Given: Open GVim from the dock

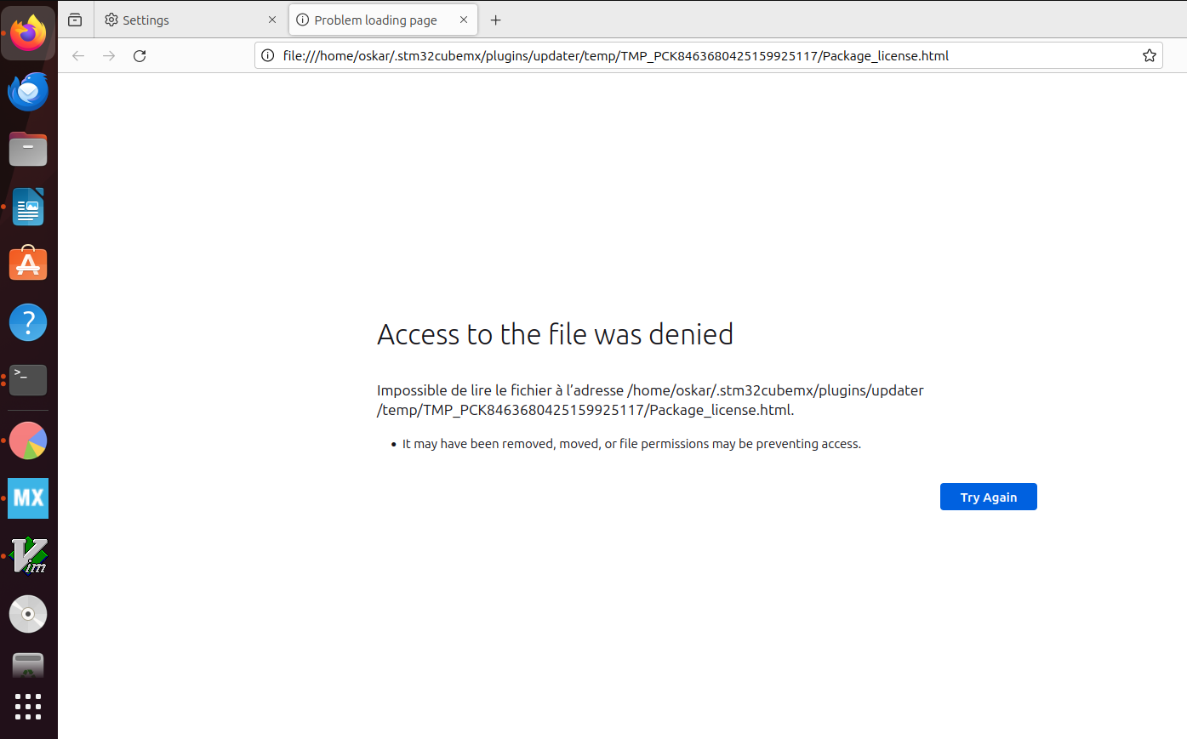Looking at the screenshot, I should click(x=28, y=554).
